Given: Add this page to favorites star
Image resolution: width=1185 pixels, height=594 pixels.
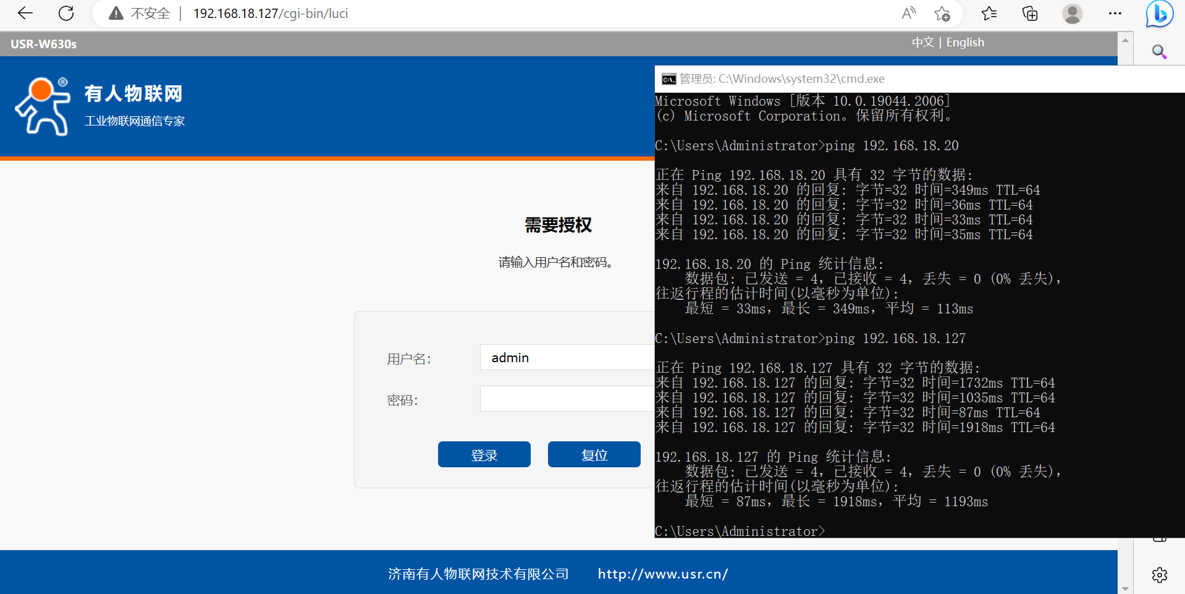Looking at the screenshot, I should click(x=942, y=14).
